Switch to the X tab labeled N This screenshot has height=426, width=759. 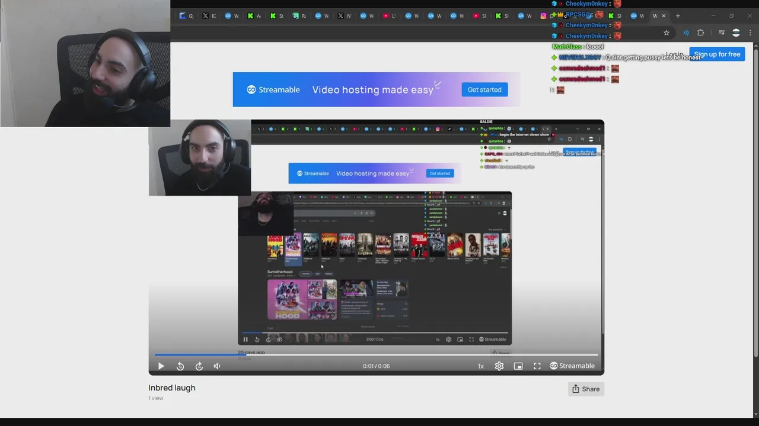[345, 16]
